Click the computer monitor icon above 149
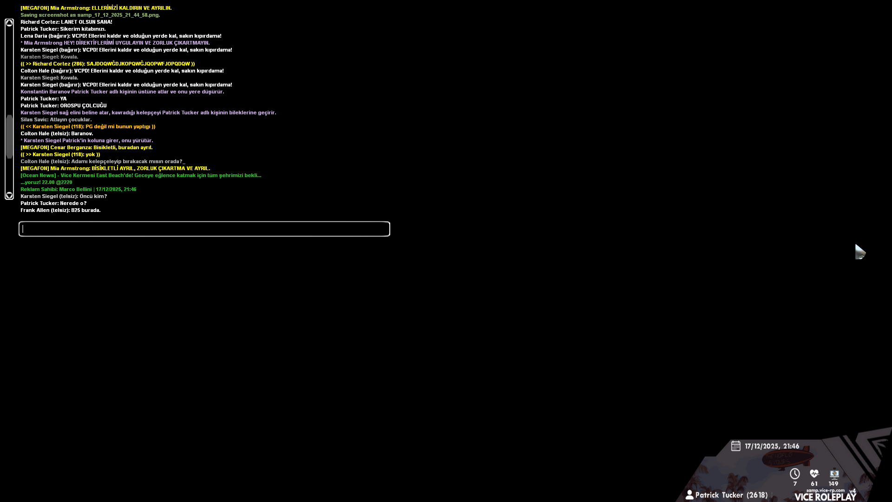This screenshot has width=892, height=502. pos(834,474)
